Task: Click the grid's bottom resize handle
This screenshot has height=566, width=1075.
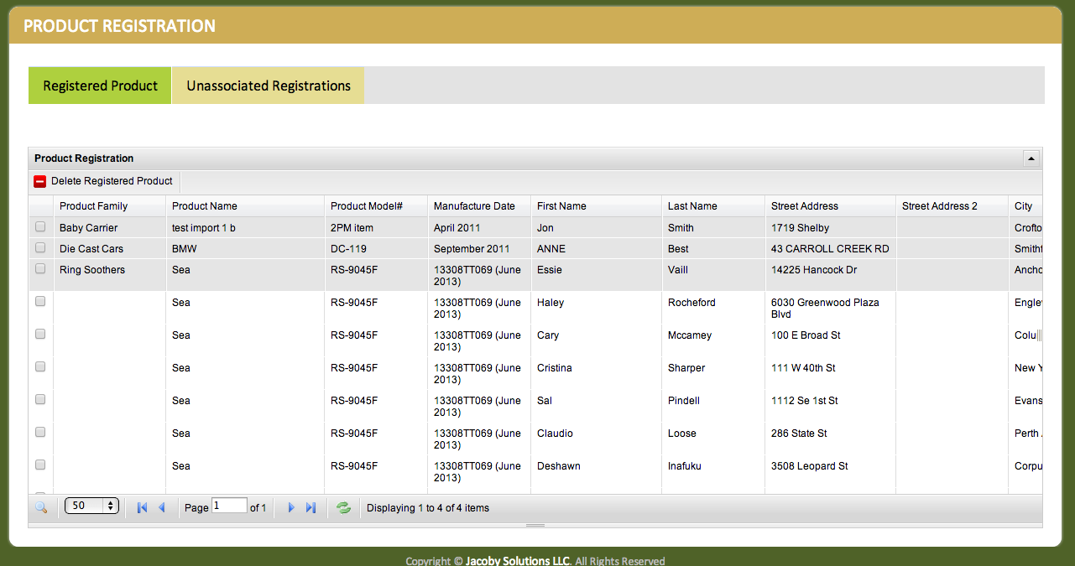Action: tap(535, 525)
